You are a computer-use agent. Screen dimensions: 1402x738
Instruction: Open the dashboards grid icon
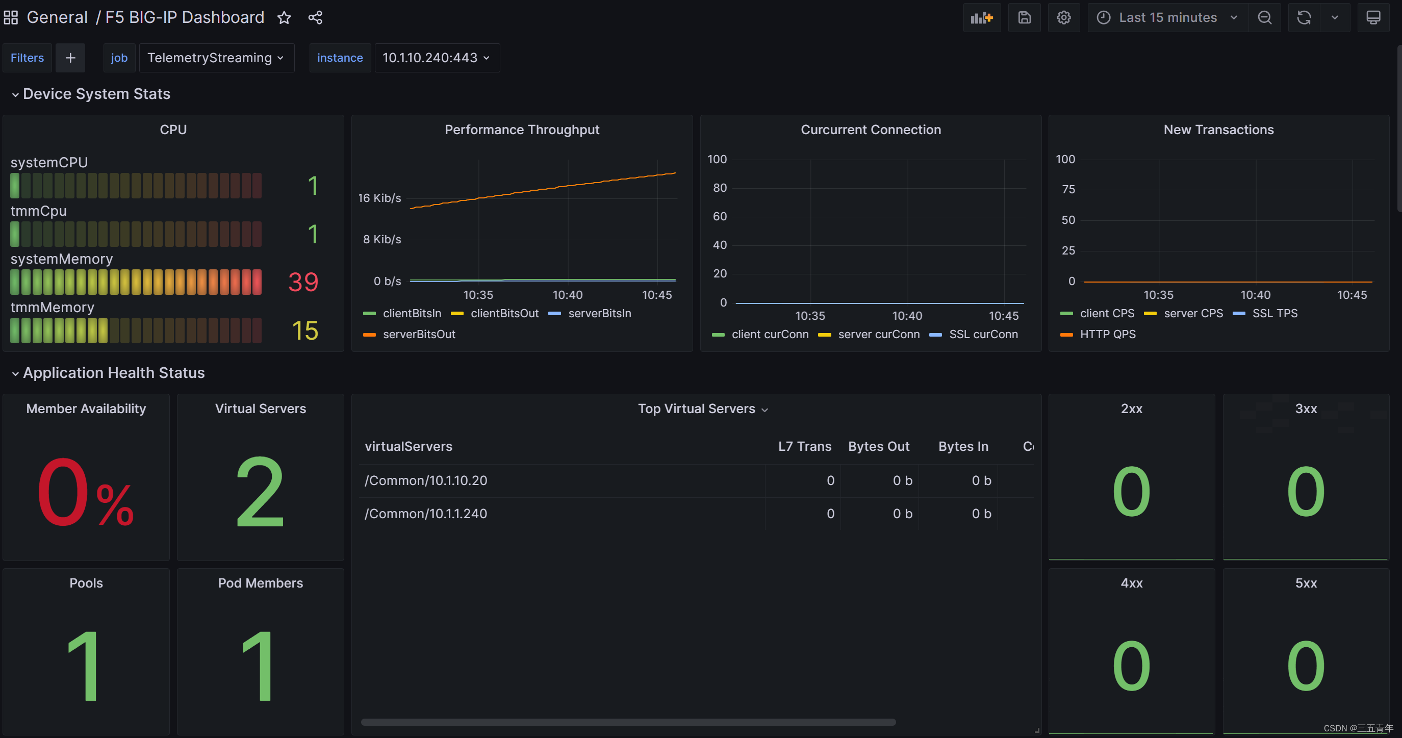pyautogui.click(x=11, y=18)
